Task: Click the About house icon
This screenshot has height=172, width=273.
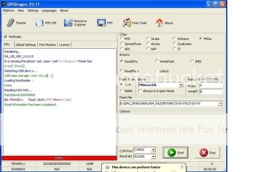Action: (x=159, y=23)
